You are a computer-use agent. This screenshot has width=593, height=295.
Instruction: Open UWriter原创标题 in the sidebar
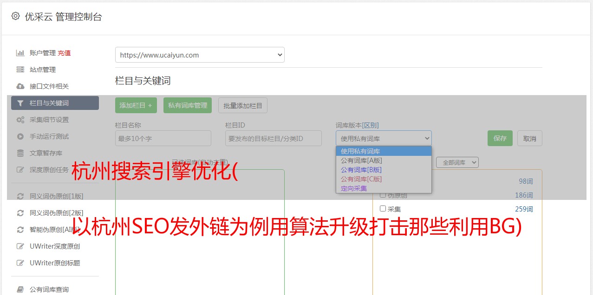[55, 263]
